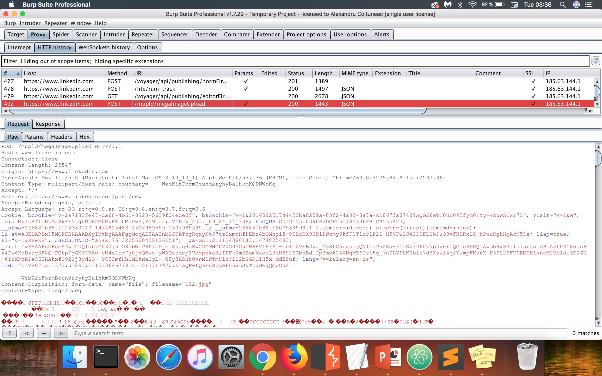Select request 479 editorFir... row
The image size is (602, 376).
(x=298, y=96)
